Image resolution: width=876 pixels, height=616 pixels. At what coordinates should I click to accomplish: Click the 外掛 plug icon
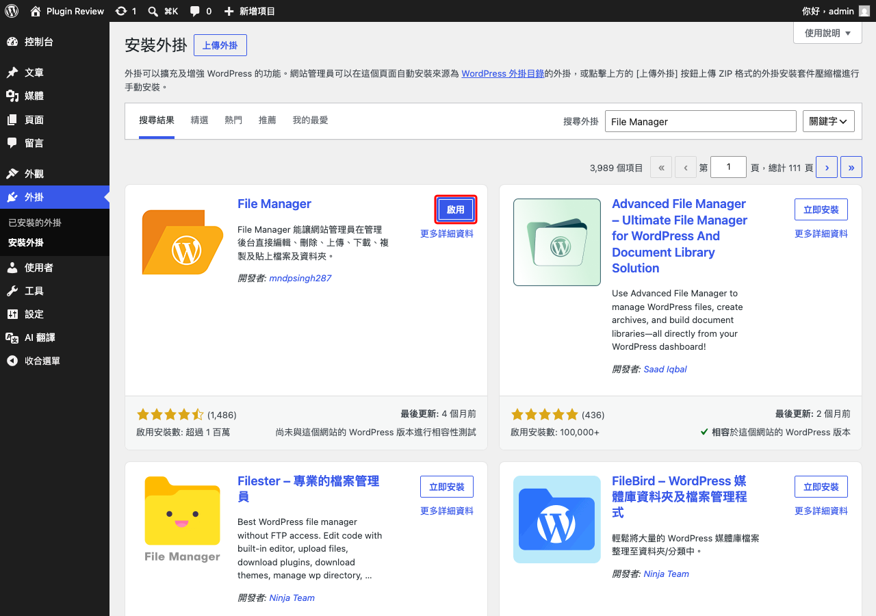click(x=12, y=197)
